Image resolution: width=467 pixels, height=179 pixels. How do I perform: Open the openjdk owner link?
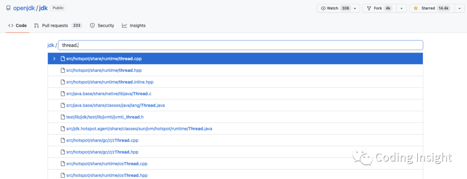[x=24, y=8]
